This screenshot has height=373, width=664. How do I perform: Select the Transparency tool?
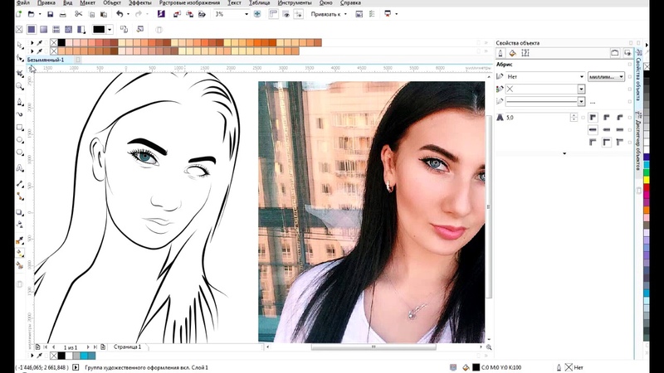[19, 225]
